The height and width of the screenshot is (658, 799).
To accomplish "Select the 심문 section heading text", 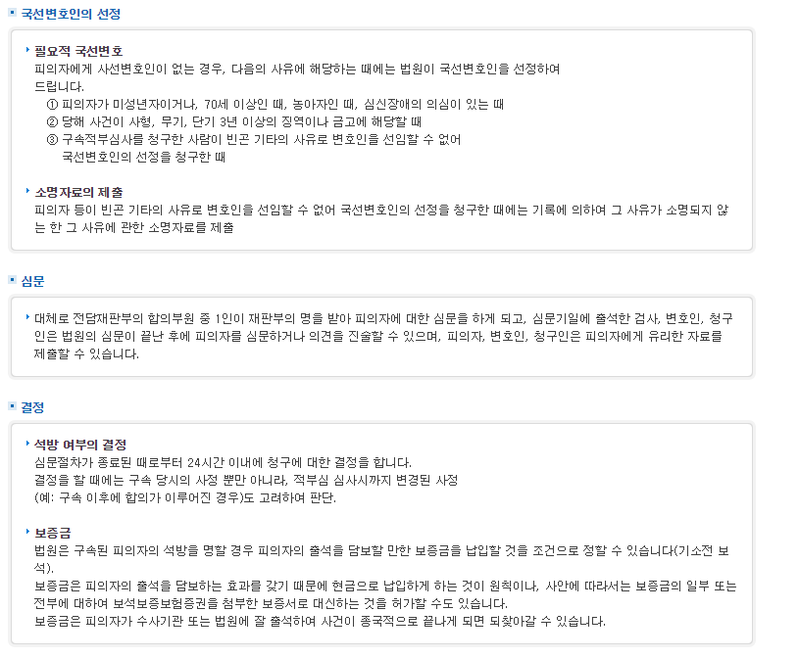I will (32, 281).
